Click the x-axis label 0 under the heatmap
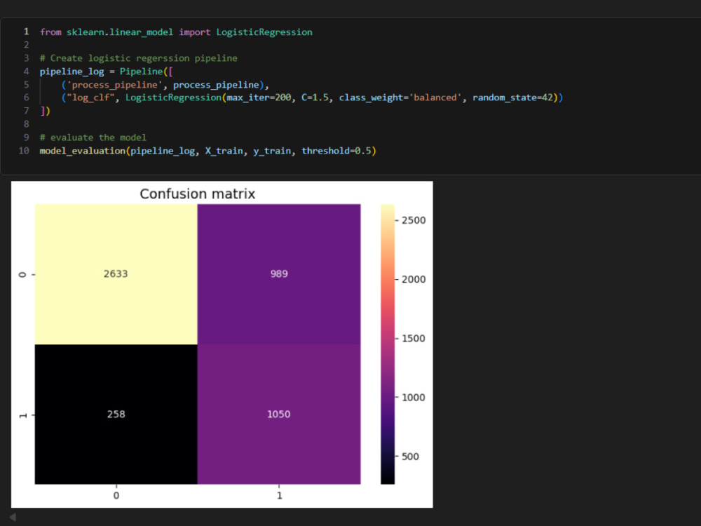The height and width of the screenshot is (526, 701). [116, 496]
